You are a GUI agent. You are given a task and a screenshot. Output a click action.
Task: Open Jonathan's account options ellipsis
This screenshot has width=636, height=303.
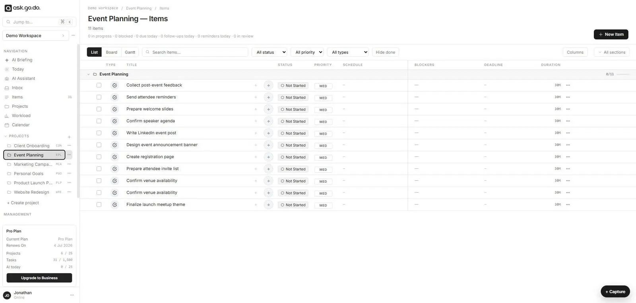[x=72, y=295]
